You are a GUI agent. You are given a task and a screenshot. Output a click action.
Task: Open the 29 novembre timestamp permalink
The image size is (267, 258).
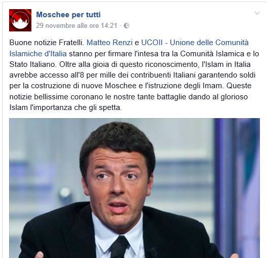pyautogui.click(x=77, y=26)
